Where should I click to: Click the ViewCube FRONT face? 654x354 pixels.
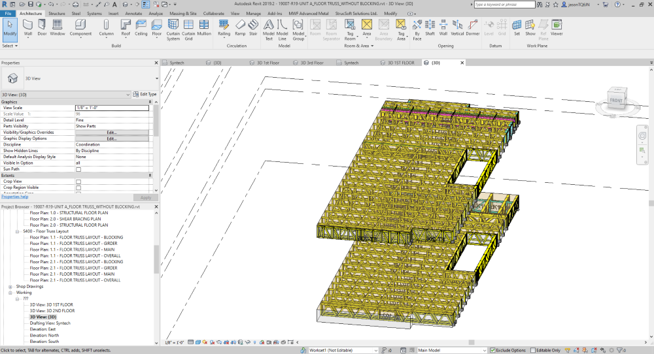click(616, 101)
